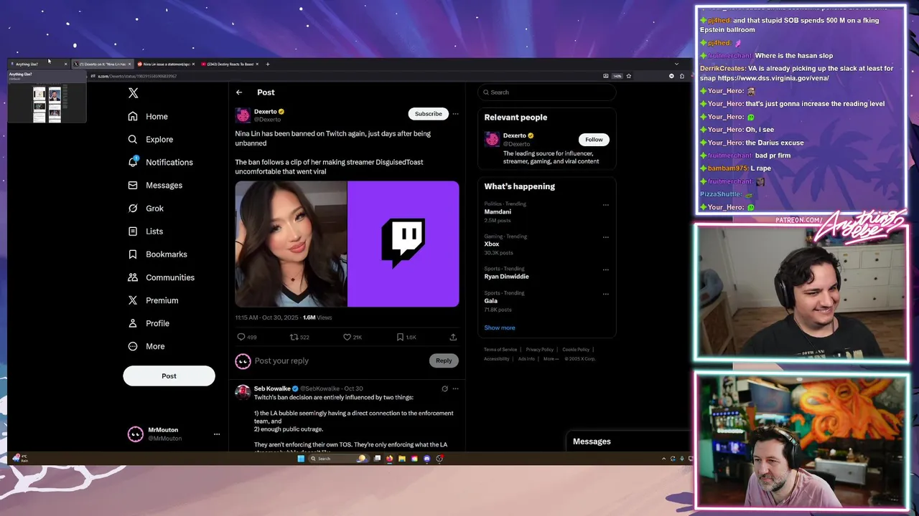Screen dimensions: 919x516
Task: Follow Dexerto in Relevant people
Action: (x=594, y=140)
